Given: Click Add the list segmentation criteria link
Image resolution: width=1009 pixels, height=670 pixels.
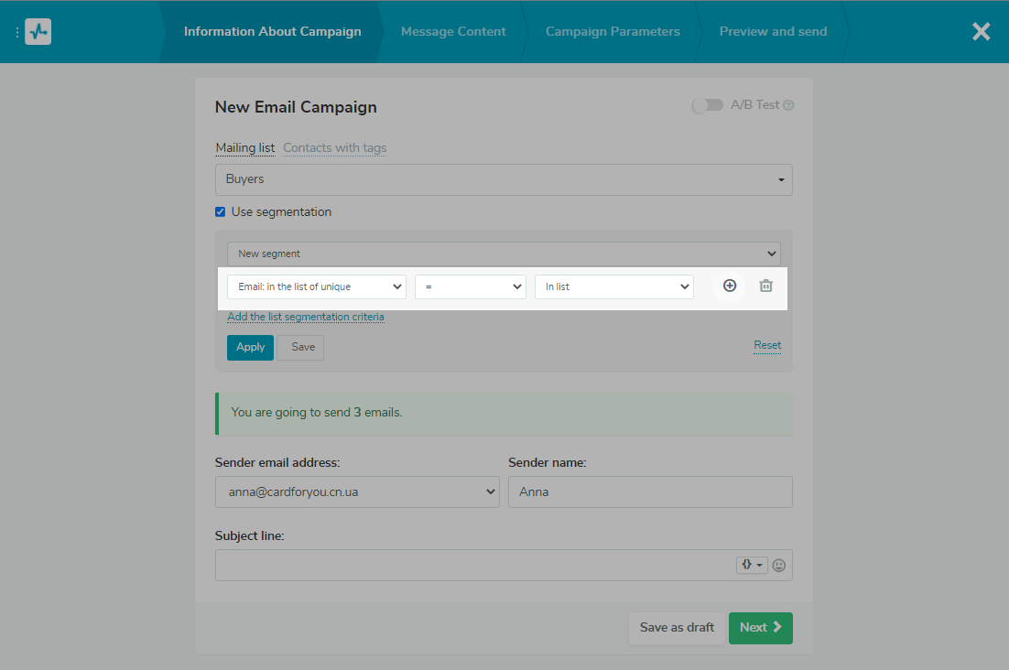Looking at the screenshot, I should coord(306,317).
